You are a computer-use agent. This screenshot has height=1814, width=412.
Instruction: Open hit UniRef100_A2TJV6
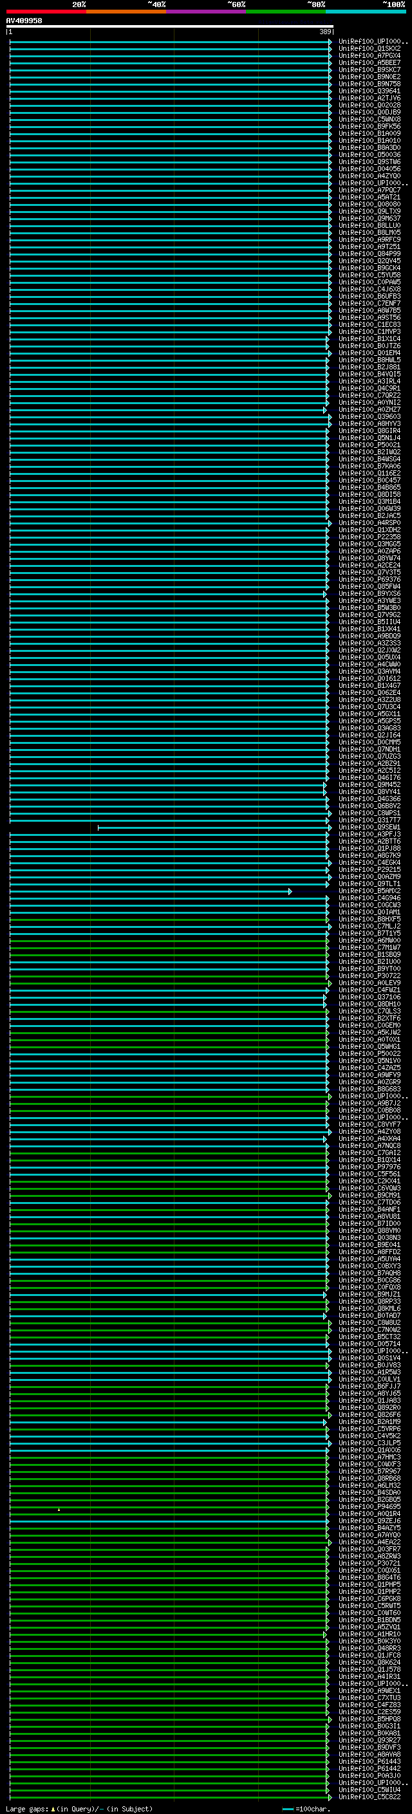pyautogui.click(x=369, y=98)
